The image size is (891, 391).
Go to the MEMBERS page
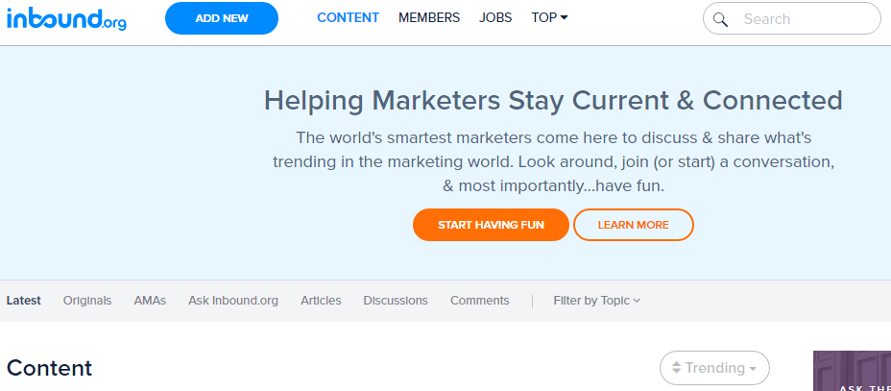coord(429,17)
